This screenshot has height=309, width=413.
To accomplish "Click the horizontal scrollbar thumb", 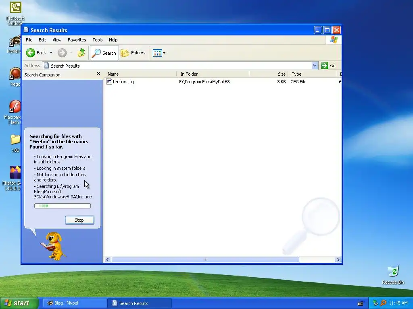I will 205,260.
